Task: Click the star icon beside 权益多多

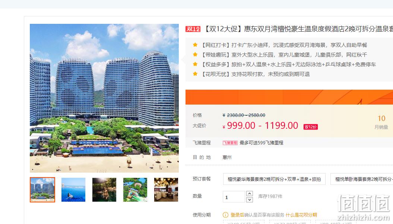Action: tap(195, 64)
